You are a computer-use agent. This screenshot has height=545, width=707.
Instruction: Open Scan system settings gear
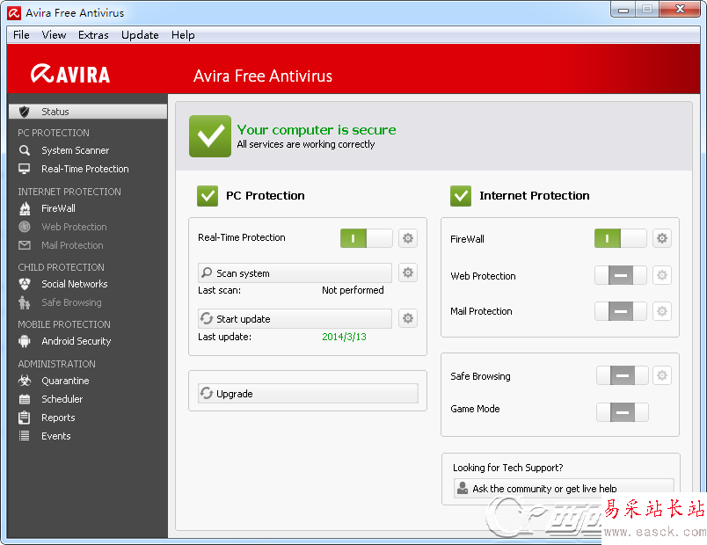coord(408,272)
